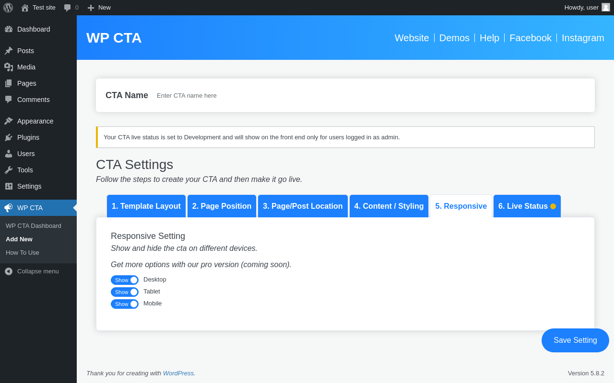Click the WordPress logo icon
Image resolution: width=614 pixels, height=383 pixels.
click(x=8, y=8)
